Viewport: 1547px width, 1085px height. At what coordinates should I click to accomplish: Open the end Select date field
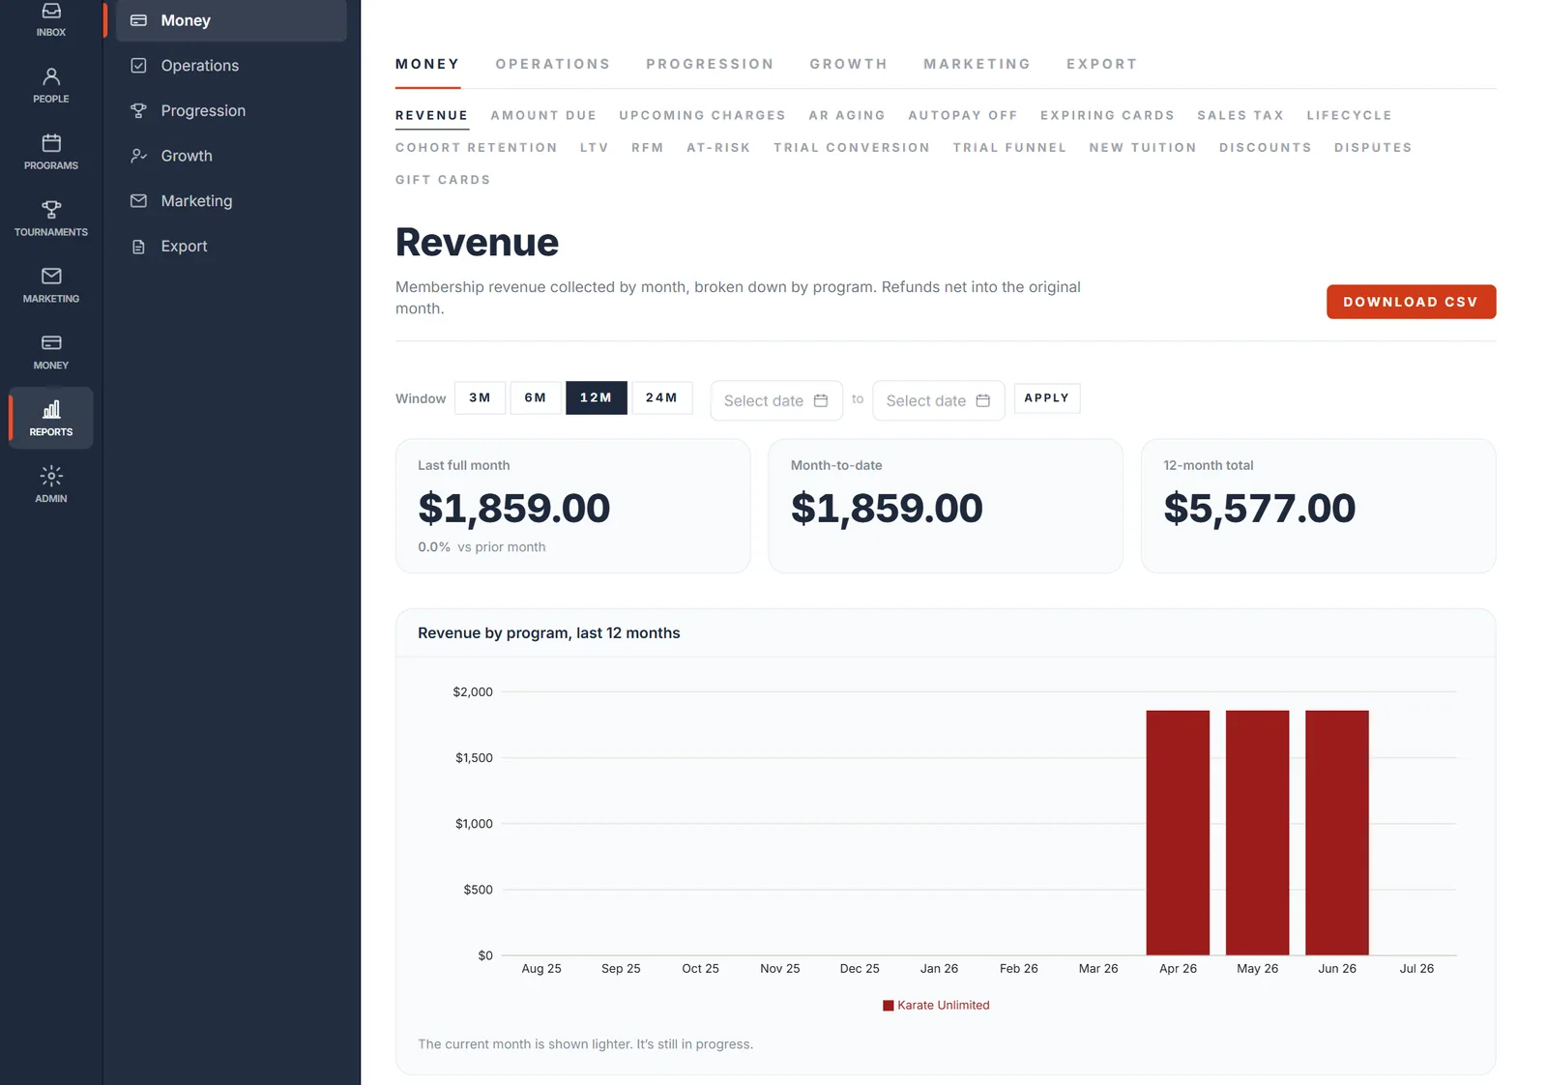(x=939, y=400)
